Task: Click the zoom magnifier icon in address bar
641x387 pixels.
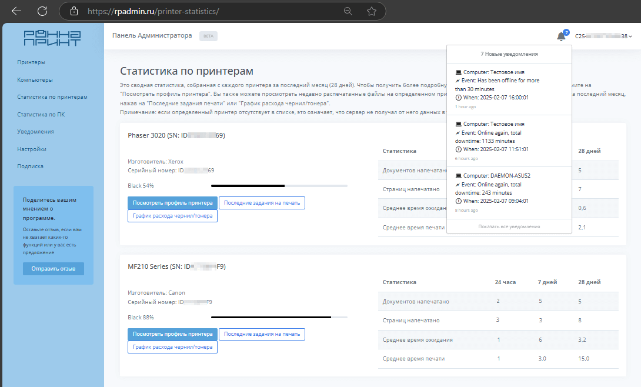Action: 348,11
